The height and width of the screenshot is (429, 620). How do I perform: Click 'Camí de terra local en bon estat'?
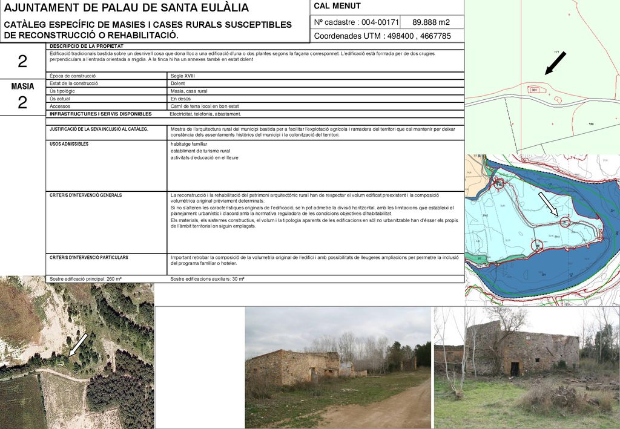205,106
